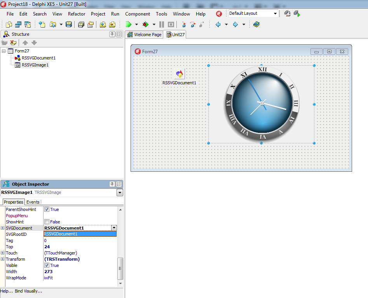Switch to the Welcome Page tab
The width and height of the screenshot is (368, 298).
[x=144, y=35]
